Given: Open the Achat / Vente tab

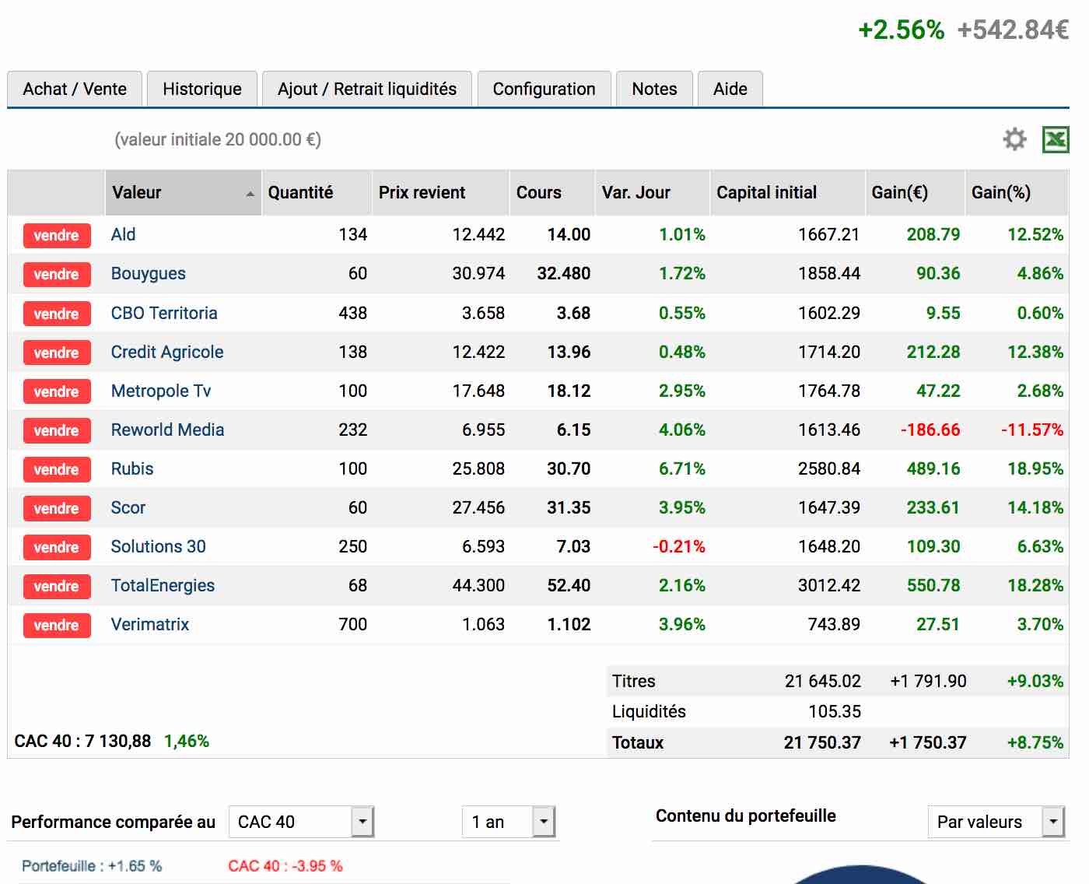Looking at the screenshot, I should (x=75, y=89).
